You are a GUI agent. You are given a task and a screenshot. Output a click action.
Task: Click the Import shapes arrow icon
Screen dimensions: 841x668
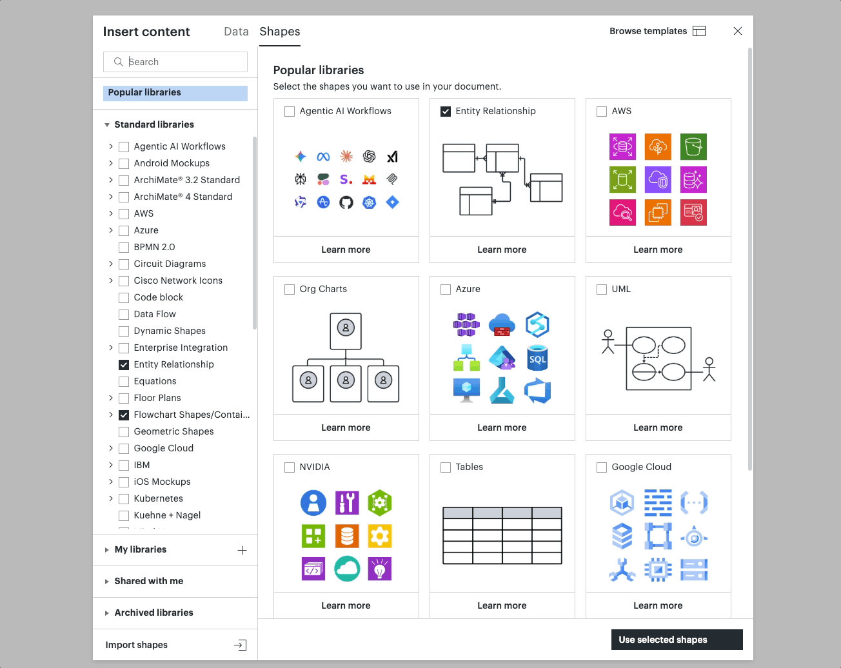click(x=241, y=645)
